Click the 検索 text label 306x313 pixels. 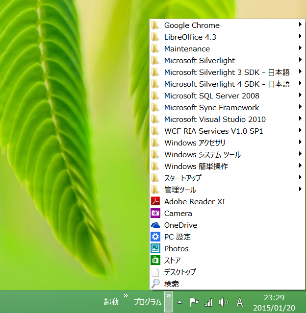point(172,284)
